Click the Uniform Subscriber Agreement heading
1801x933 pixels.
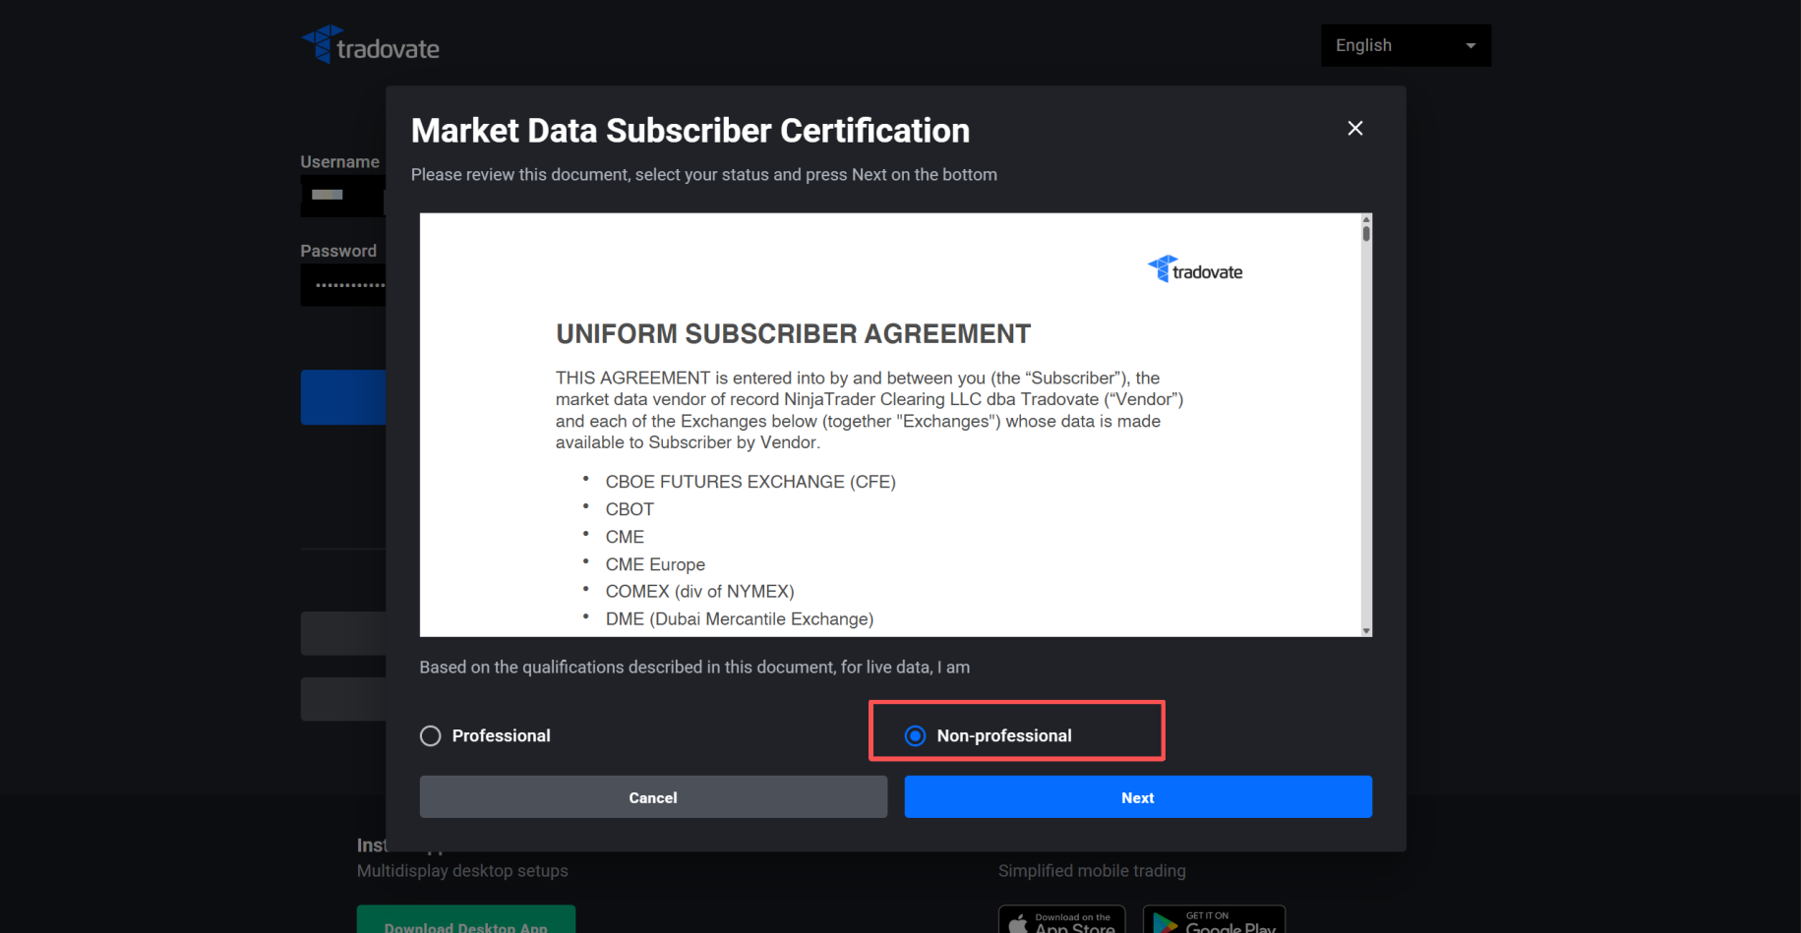pyautogui.click(x=793, y=334)
